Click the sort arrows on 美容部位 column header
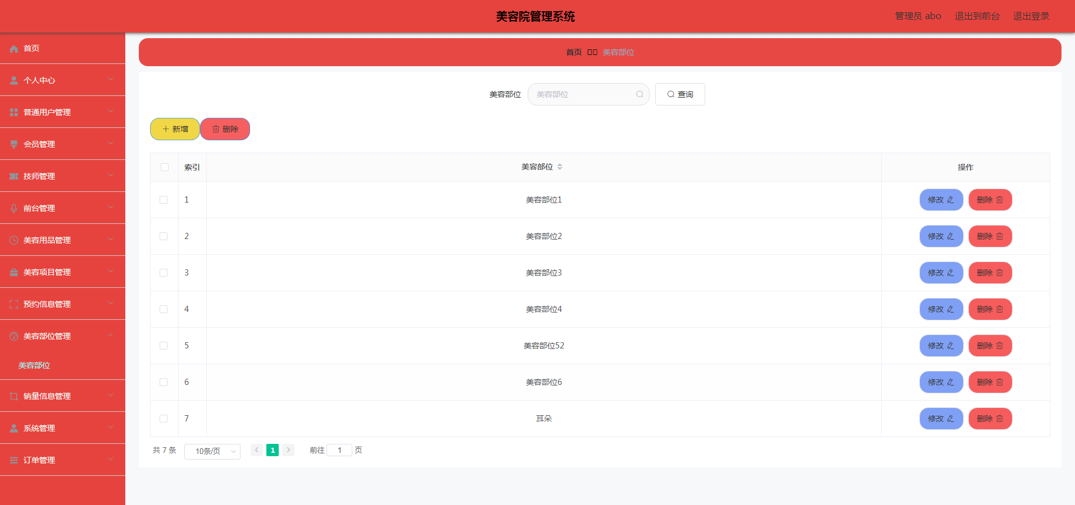This screenshot has width=1075, height=505. coord(562,167)
